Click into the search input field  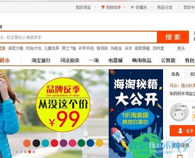[x=78, y=37]
